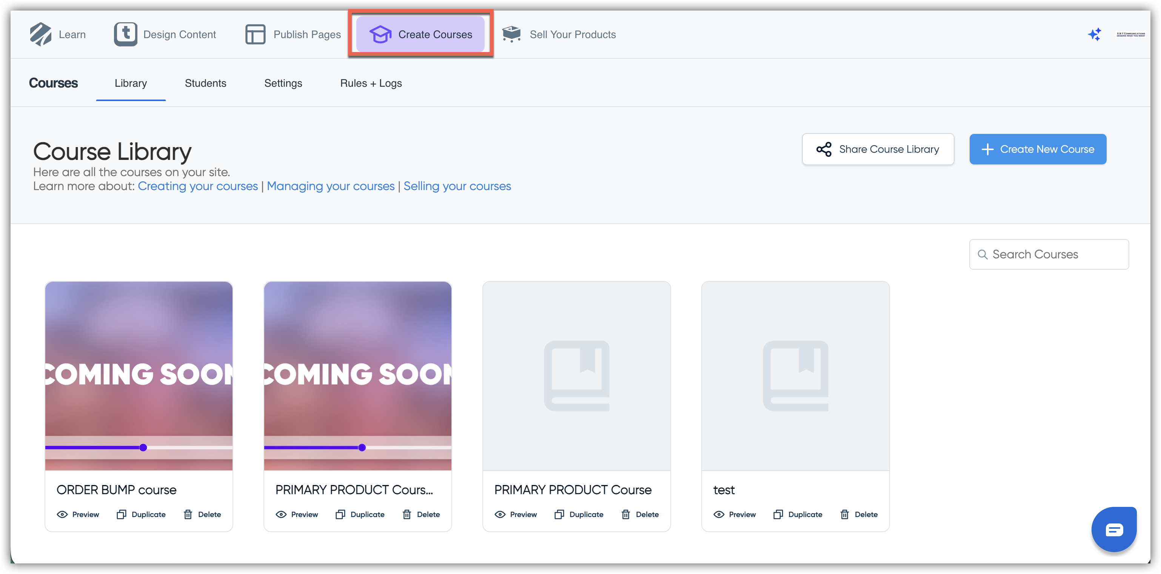The height and width of the screenshot is (574, 1161).
Task: Open the 'Selling your courses' link
Action: 457,186
